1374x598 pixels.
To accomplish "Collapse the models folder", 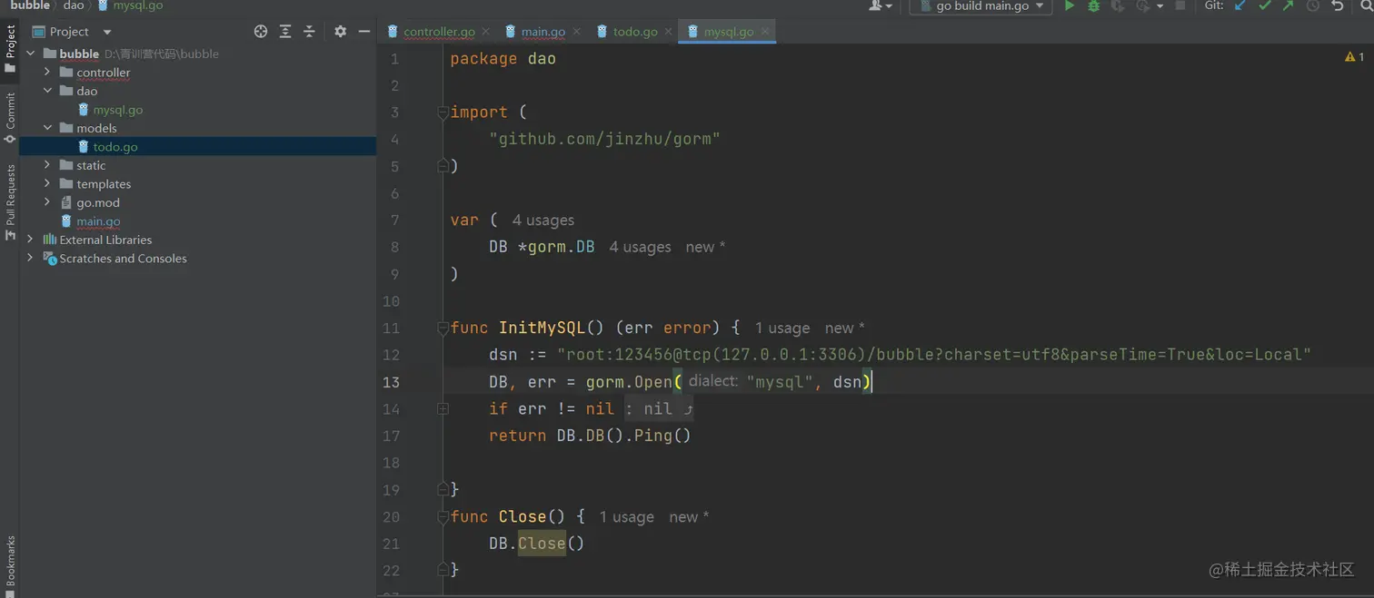I will tap(47, 128).
